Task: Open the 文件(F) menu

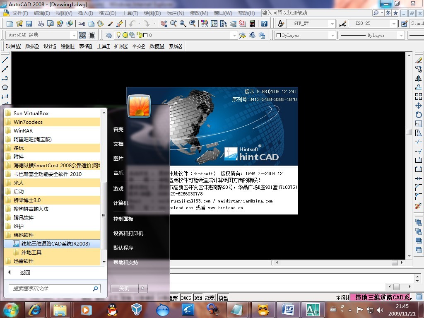Action: tap(20, 13)
